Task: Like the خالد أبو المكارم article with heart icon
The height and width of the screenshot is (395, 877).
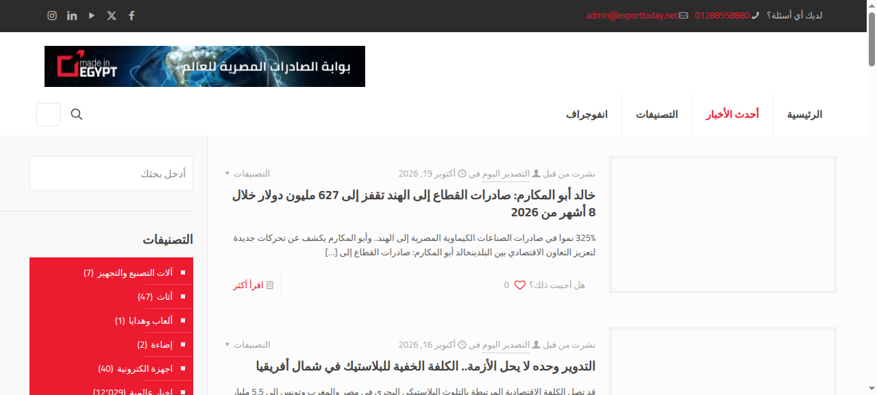Action: [x=520, y=285]
